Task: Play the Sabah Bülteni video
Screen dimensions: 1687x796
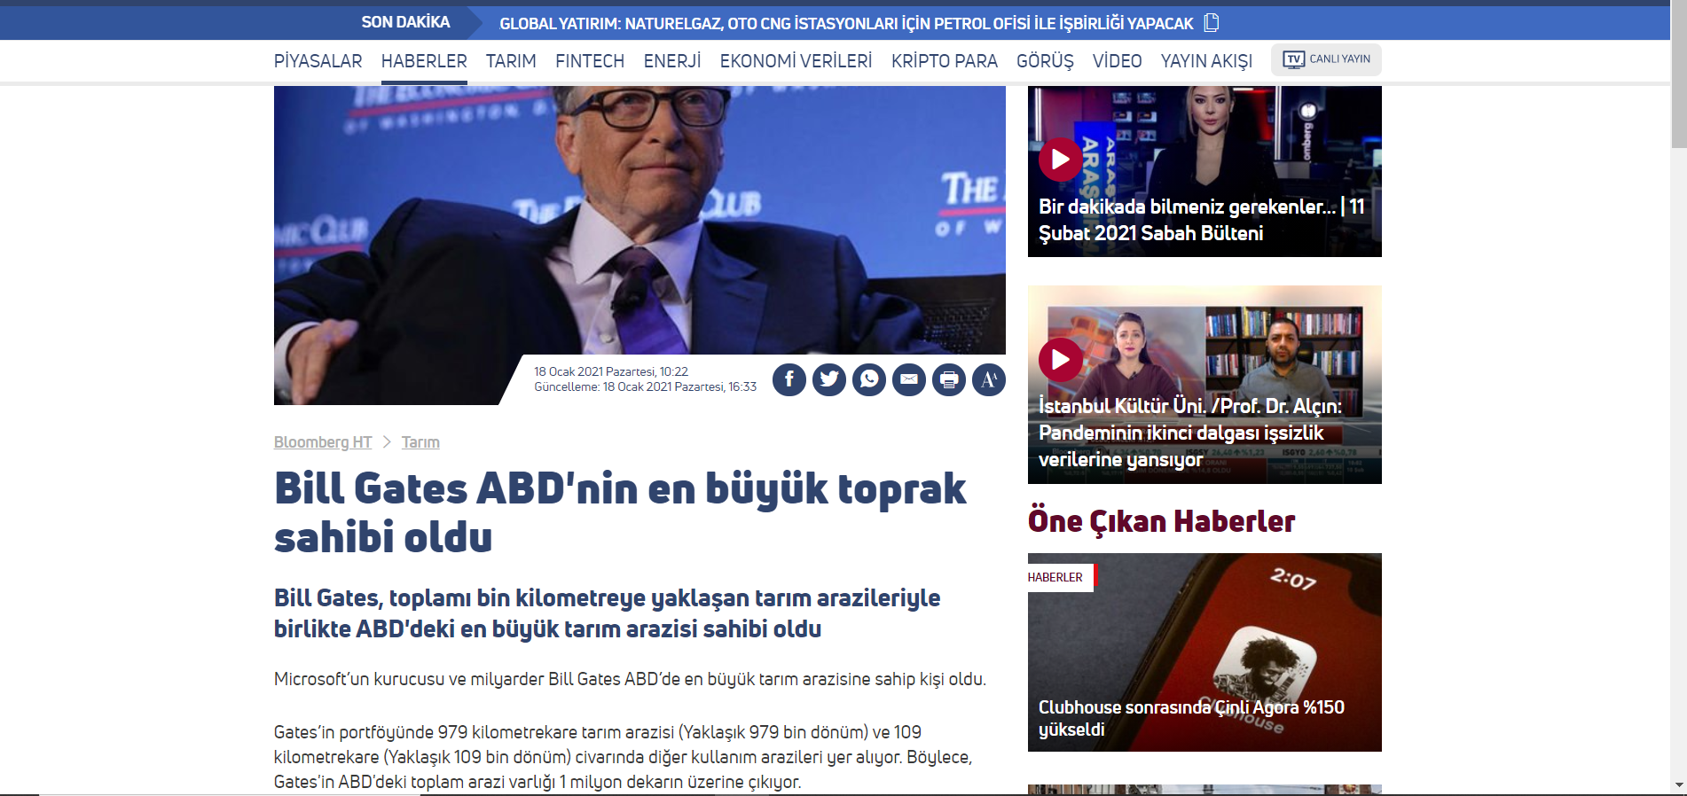Action: pos(1060,160)
